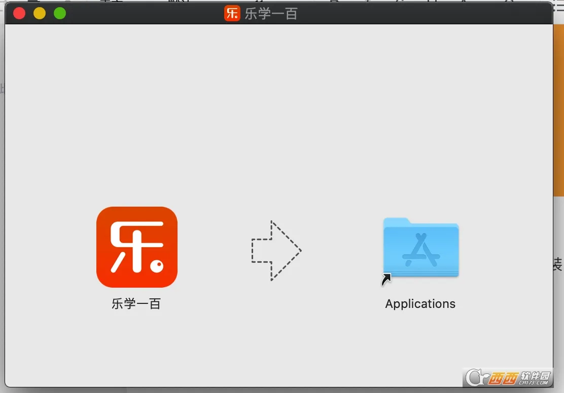Click the 乐学一百 window title text
The image size is (564, 393).
coord(271,14)
